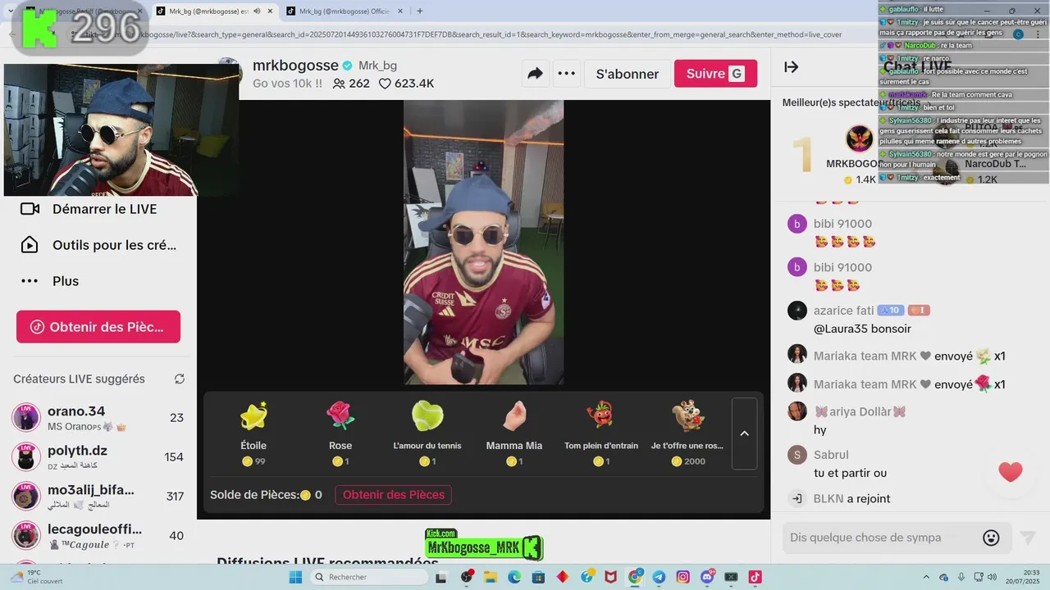The width and height of the screenshot is (1050, 590).
Task: Click the live video stream player
Action: click(483, 243)
